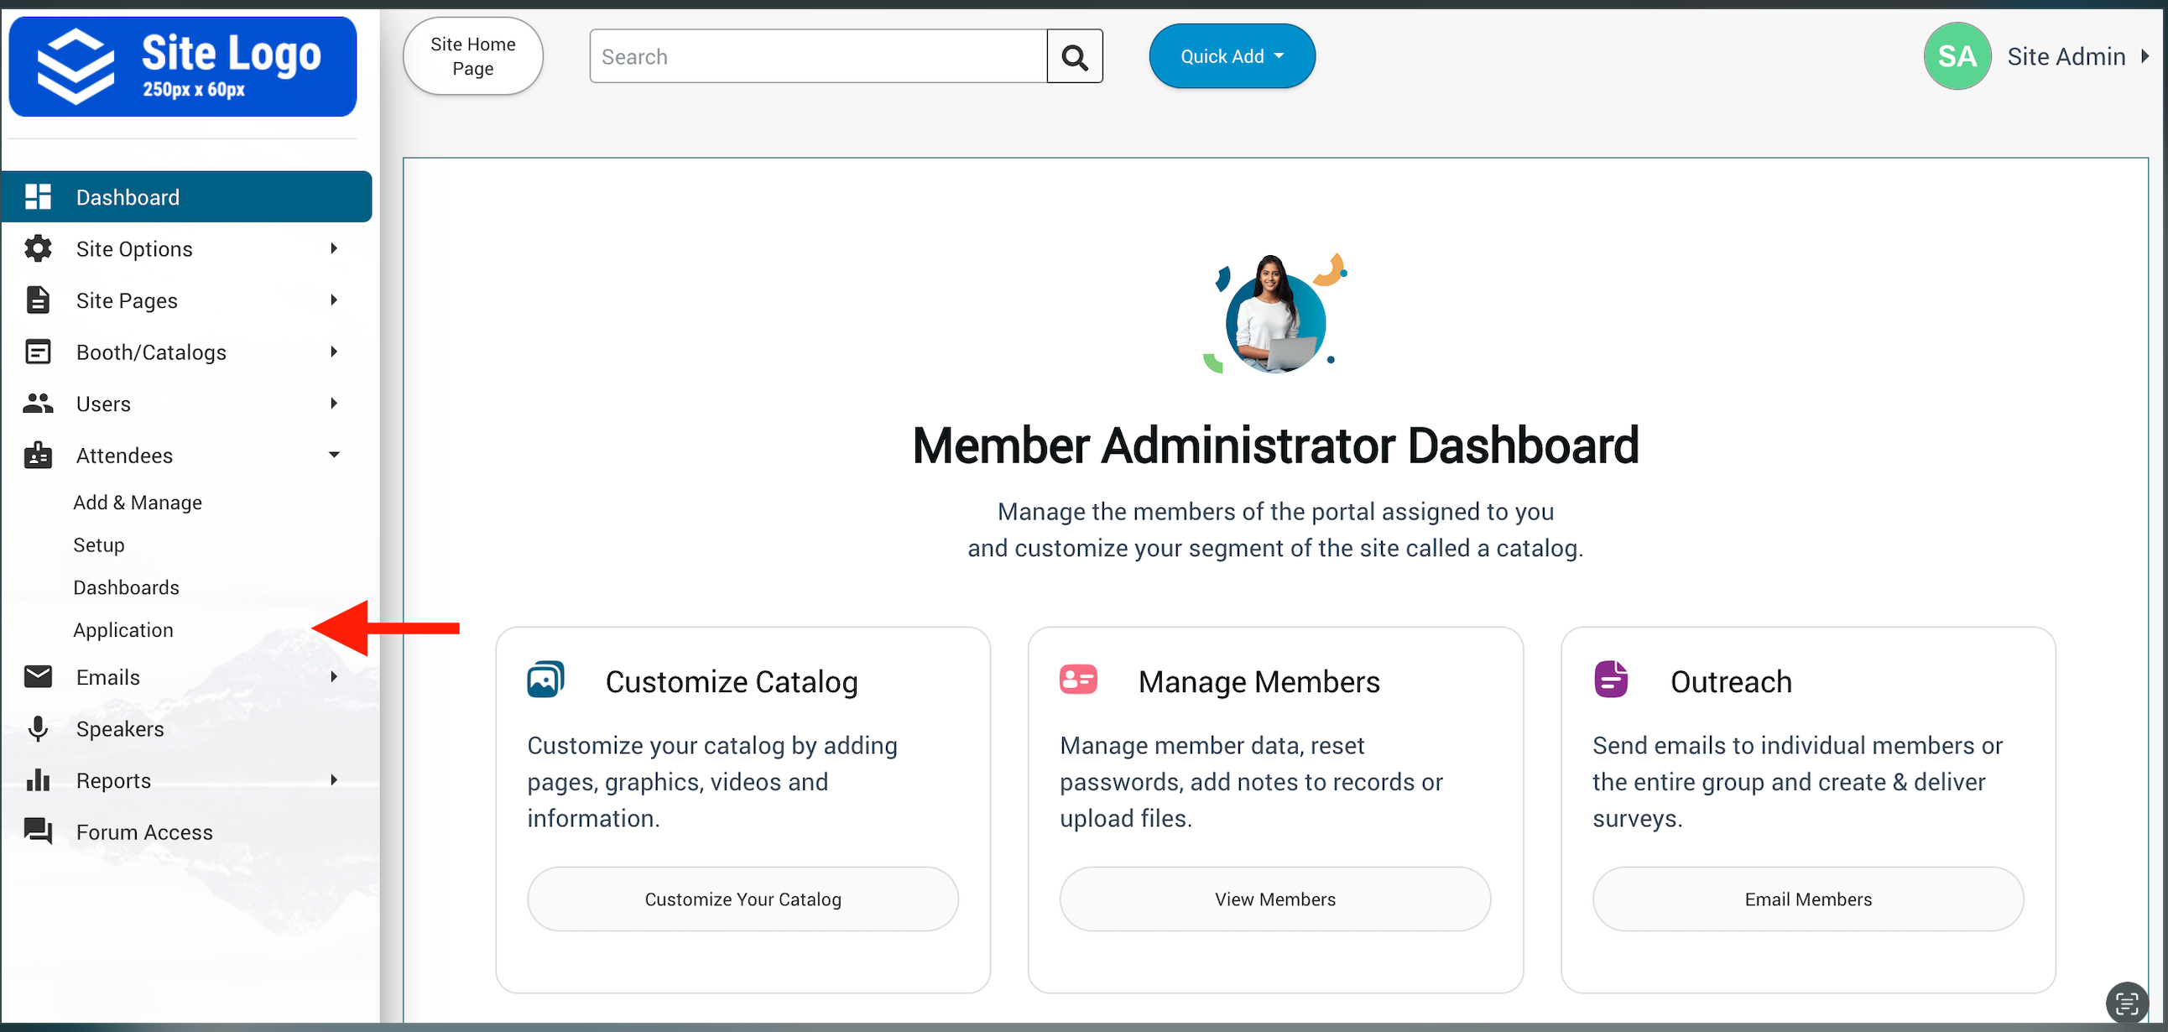This screenshot has height=1032, width=2168.
Task: Go to Dashboard in sidebar
Action: point(128,197)
